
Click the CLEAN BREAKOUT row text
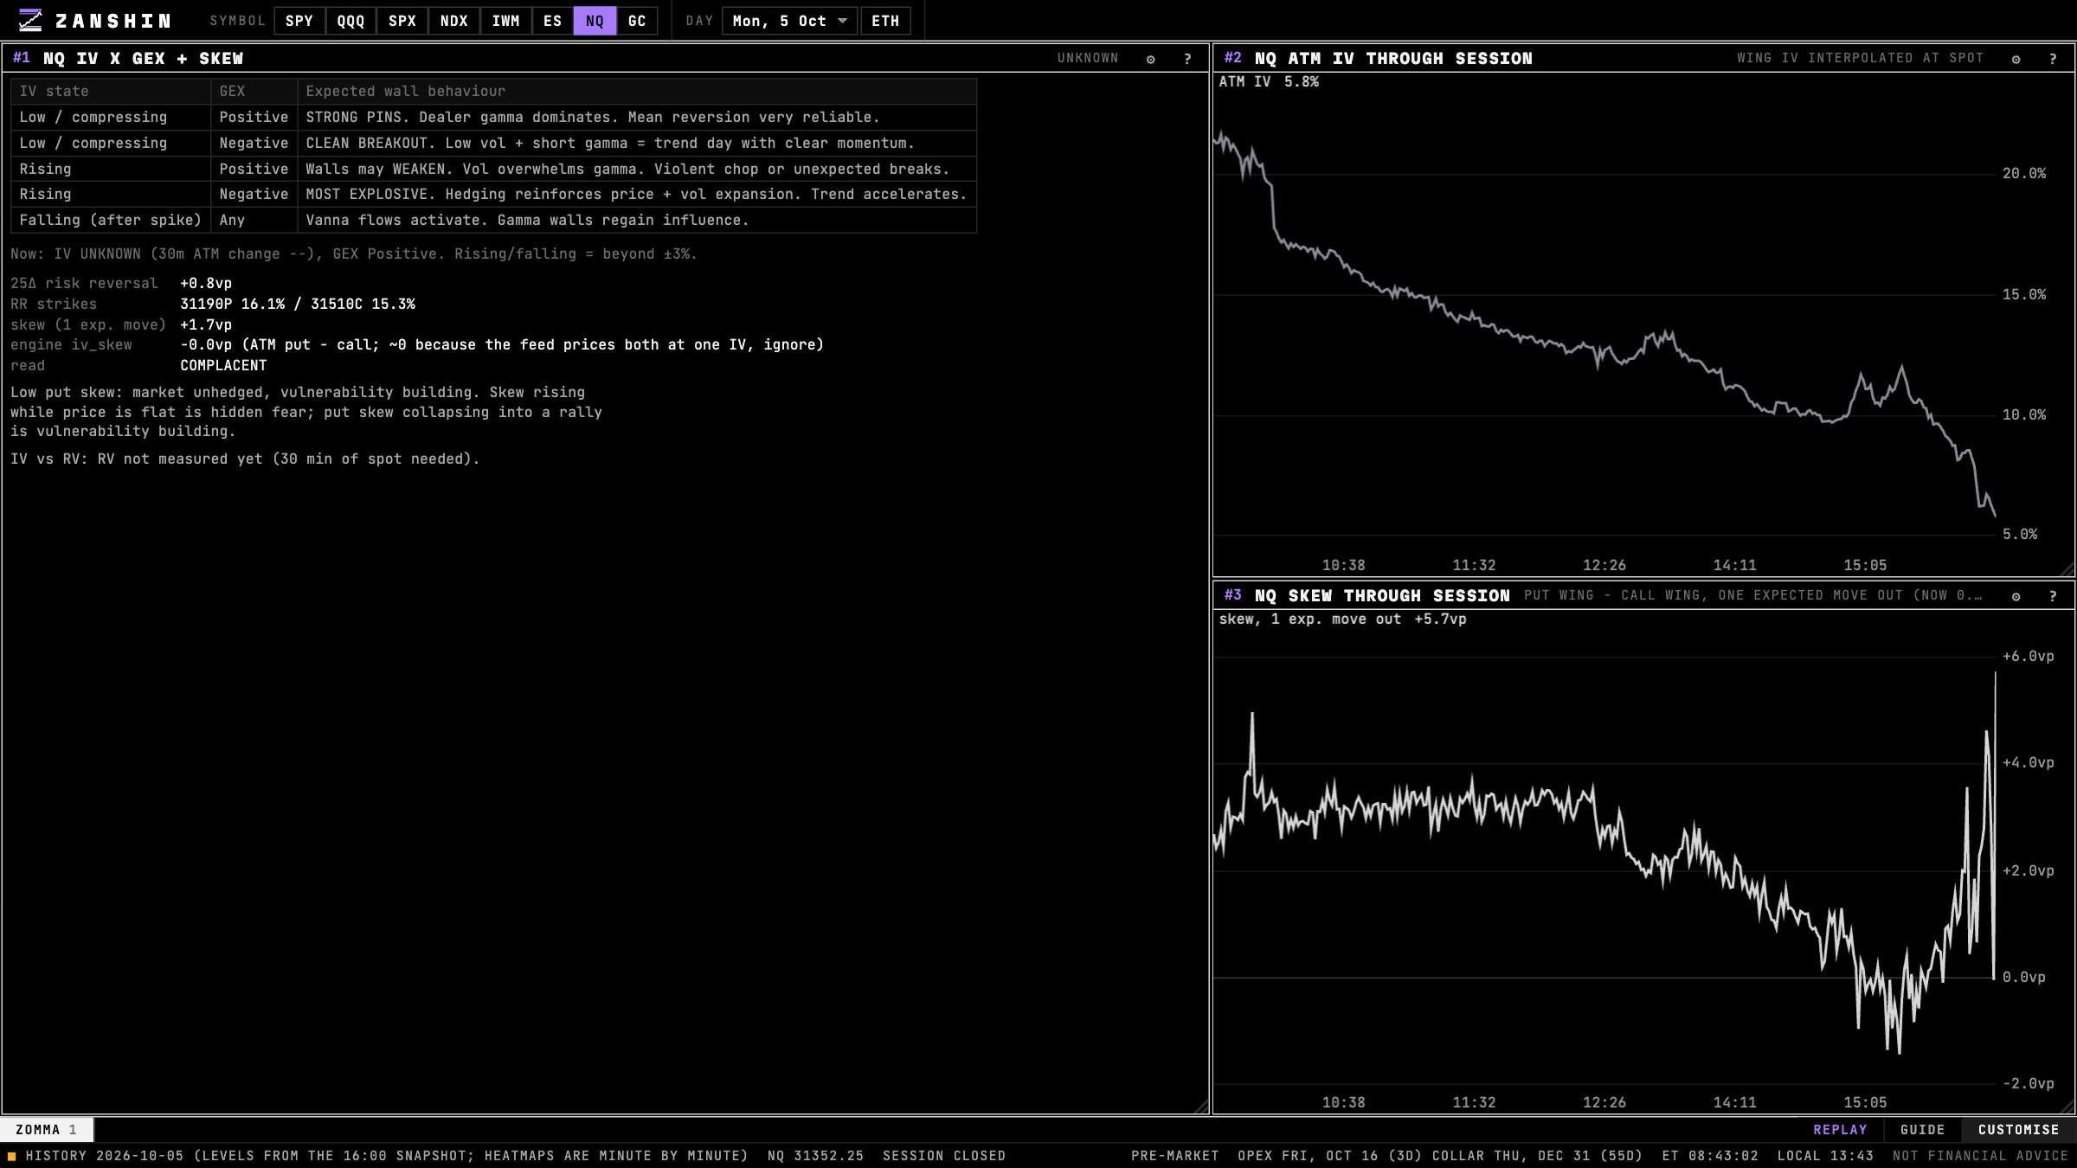(x=610, y=144)
